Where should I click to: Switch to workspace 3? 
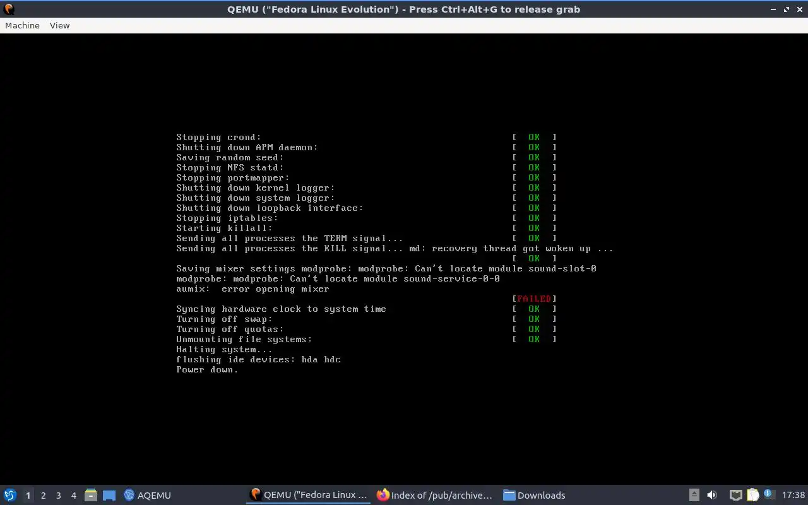coord(58,496)
